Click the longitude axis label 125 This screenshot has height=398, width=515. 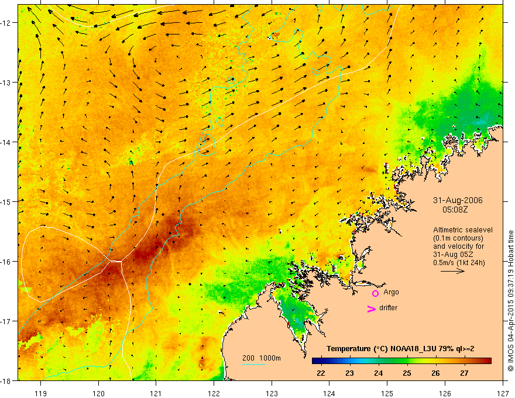pyautogui.click(x=387, y=393)
